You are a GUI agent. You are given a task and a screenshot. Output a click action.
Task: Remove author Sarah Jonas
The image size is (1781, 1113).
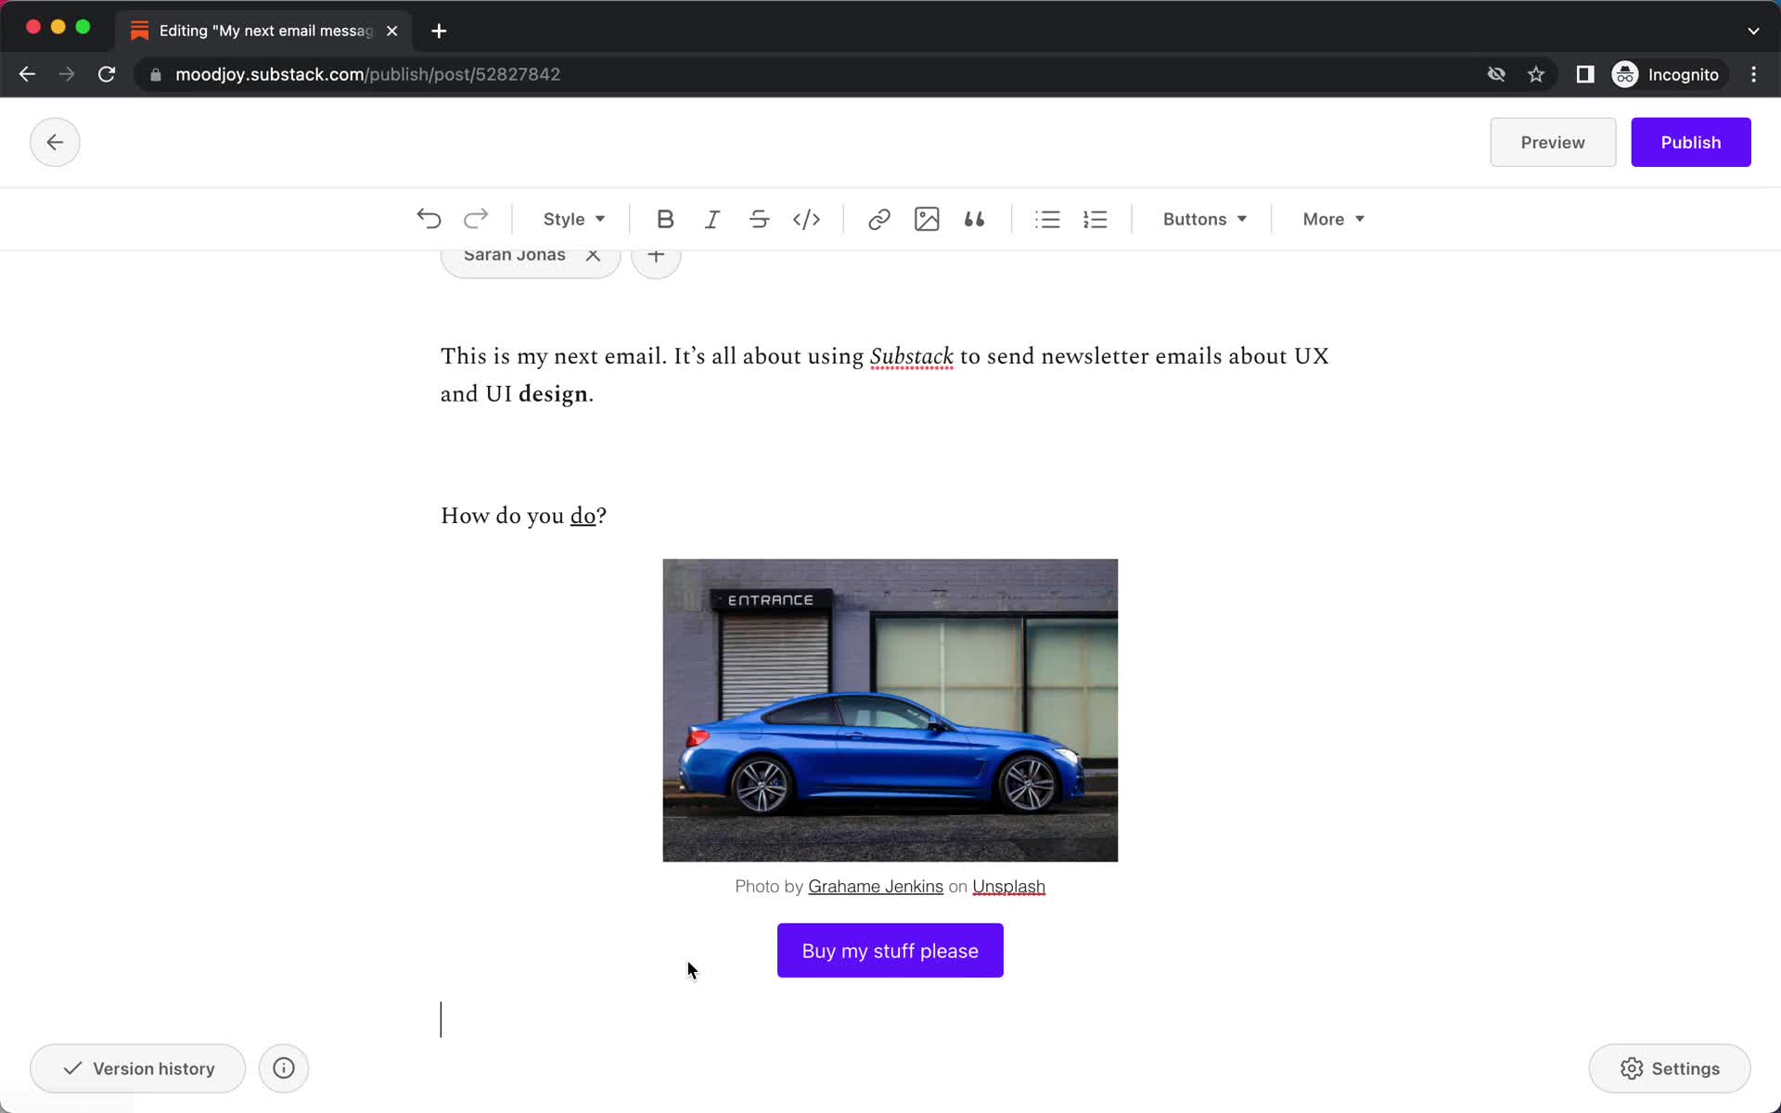593,255
